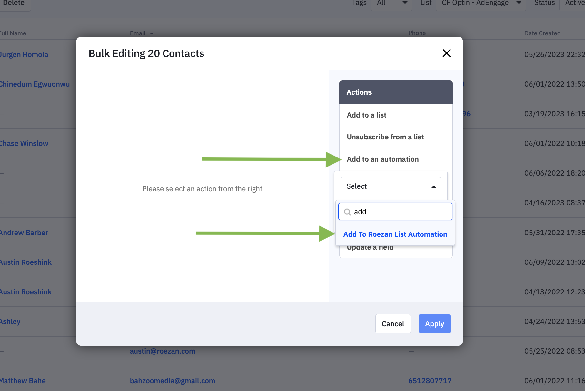This screenshot has height=391, width=585.
Task: Open the CF Optin - AdEngage list dropdown
Action: click(481, 3)
